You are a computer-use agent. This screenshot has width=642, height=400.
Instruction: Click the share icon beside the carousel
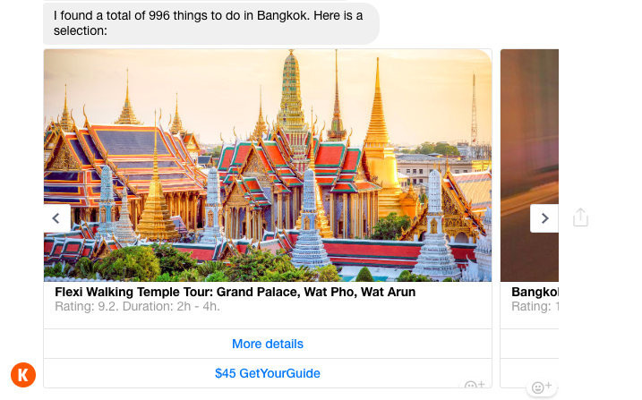(580, 217)
